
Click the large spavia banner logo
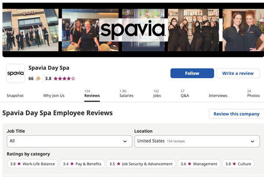pyautogui.click(x=133, y=30)
